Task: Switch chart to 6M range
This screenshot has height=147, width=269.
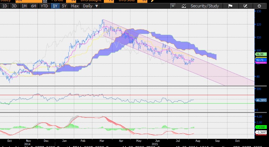Action: [x=34, y=6]
